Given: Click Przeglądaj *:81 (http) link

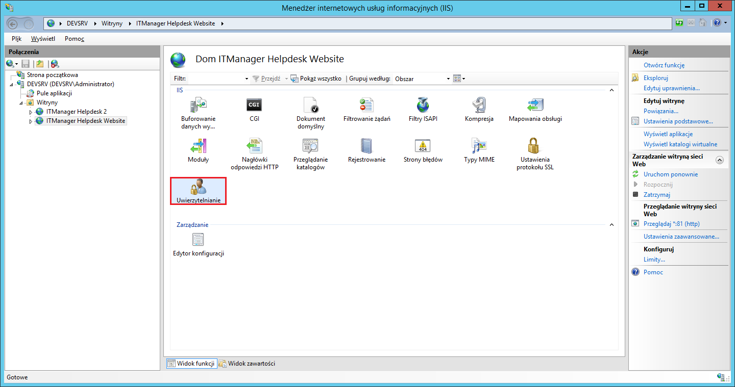Looking at the screenshot, I should [672, 224].
